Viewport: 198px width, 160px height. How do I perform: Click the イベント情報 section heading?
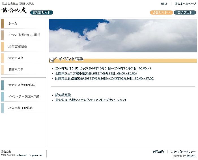pyautogui.click(x=71, y=59)
